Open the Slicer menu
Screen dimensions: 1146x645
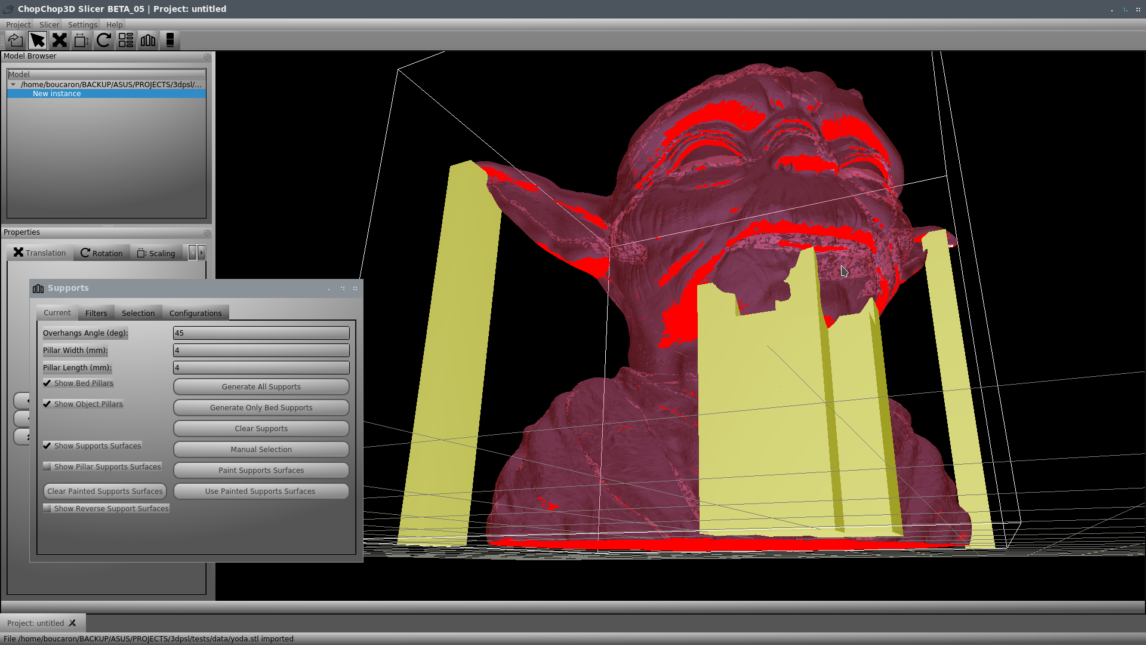click(49, 24)
